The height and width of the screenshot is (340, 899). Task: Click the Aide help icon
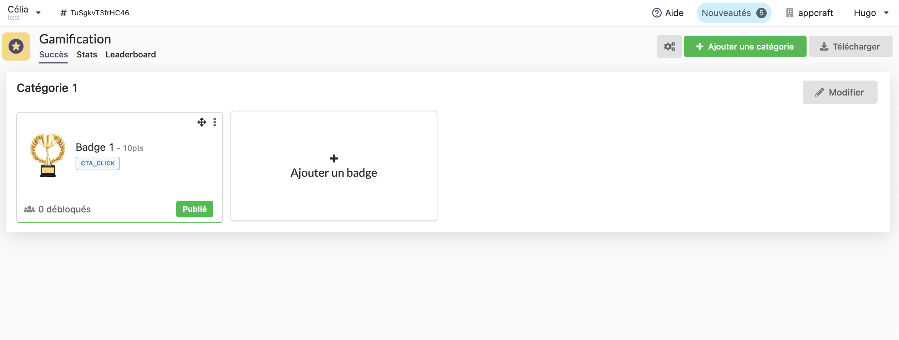(x=656, y=13)
